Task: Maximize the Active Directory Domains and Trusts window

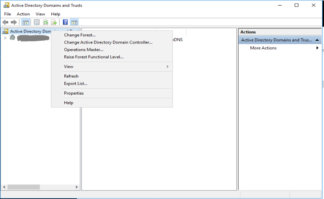Action: [296, 5]
